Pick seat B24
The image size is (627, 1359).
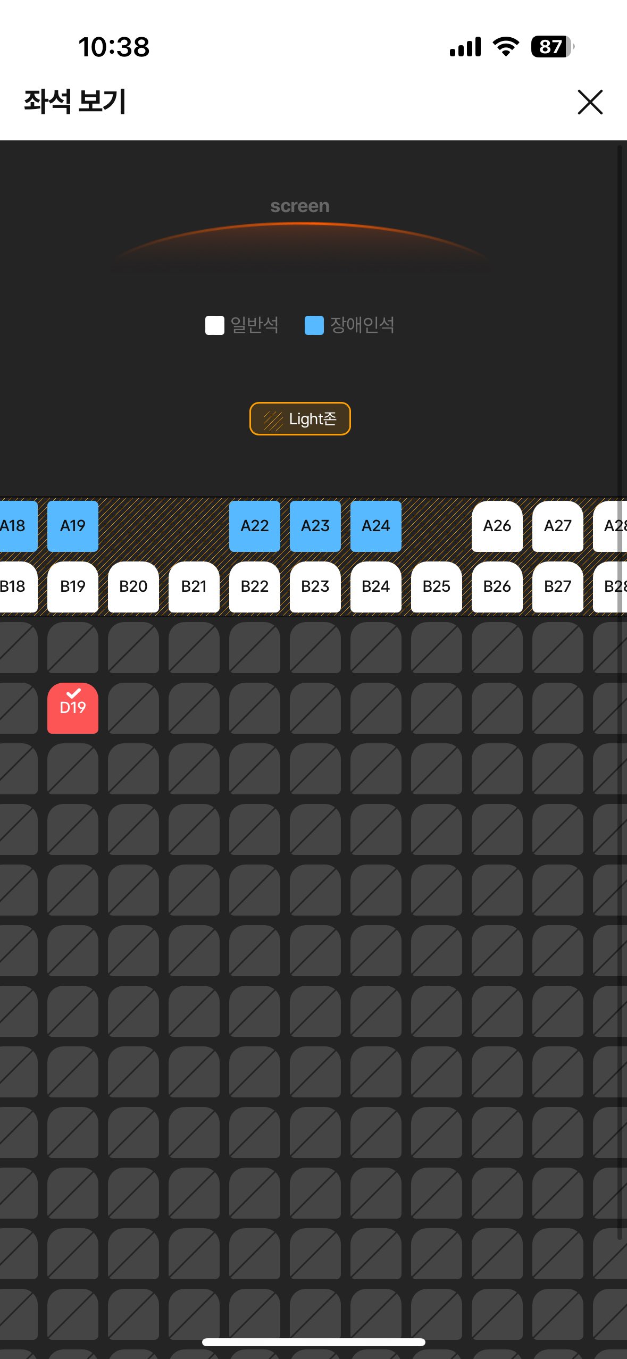point(376,586)
